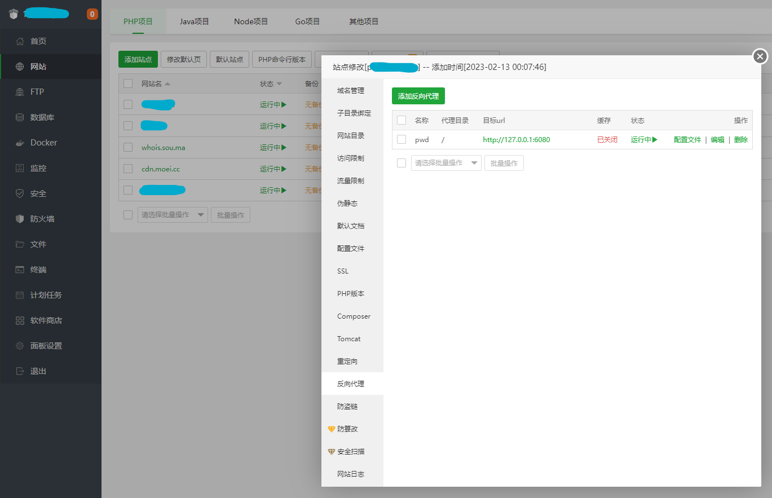
Task: Click the shield icon beside 安全
Action: pos(20,193)
